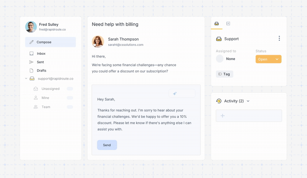The width and height of the screenshot is (307, 178).
Task: Select the Mine view in sidebar
Action: pyautogui.click(x=45, y=98)
